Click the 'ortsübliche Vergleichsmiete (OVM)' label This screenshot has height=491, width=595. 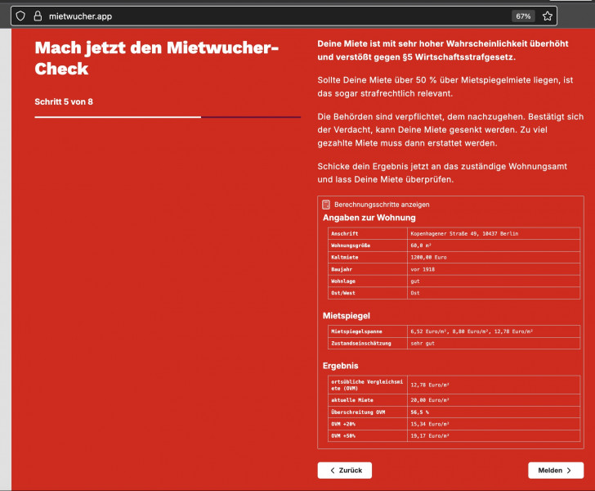pyautogui.click(x=367, y=385)
